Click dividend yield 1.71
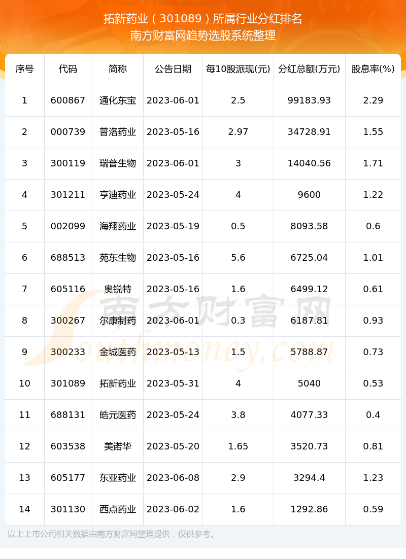The width and height of the screenshot is (406, 559). (373, 163)
